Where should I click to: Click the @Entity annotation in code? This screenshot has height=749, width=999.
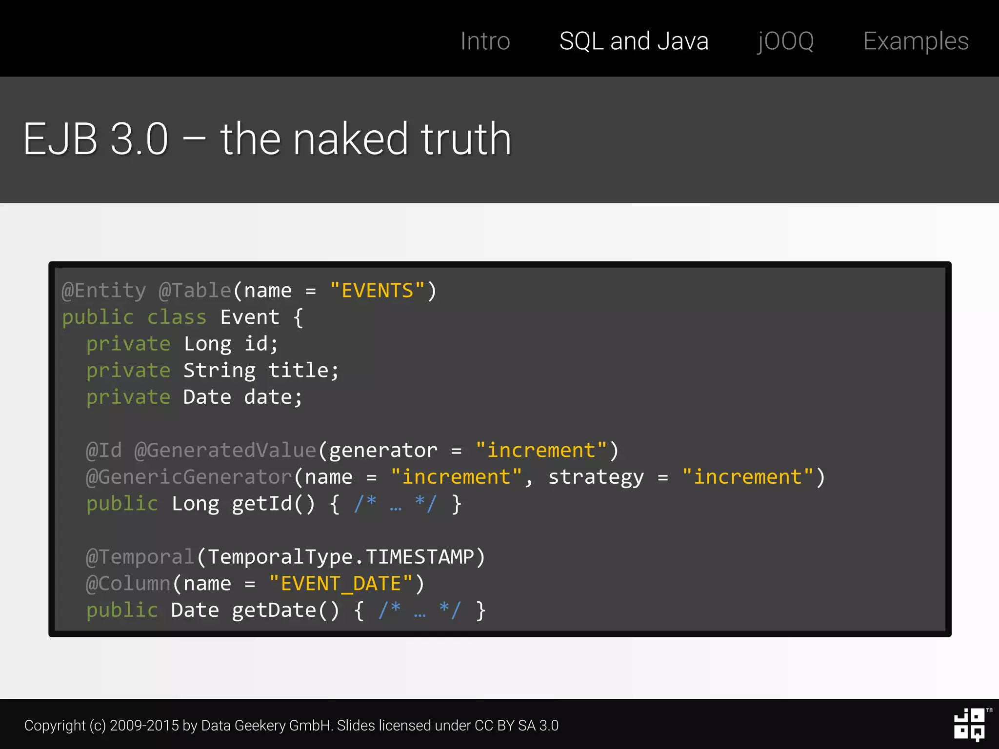(103, 291)
